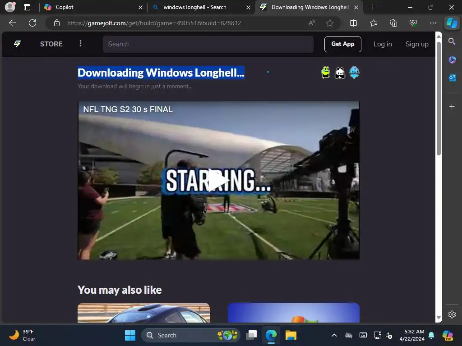Focus the Game Jolt search field
Image resolution: width=462 pixels, height=346 pixels.
208,44
